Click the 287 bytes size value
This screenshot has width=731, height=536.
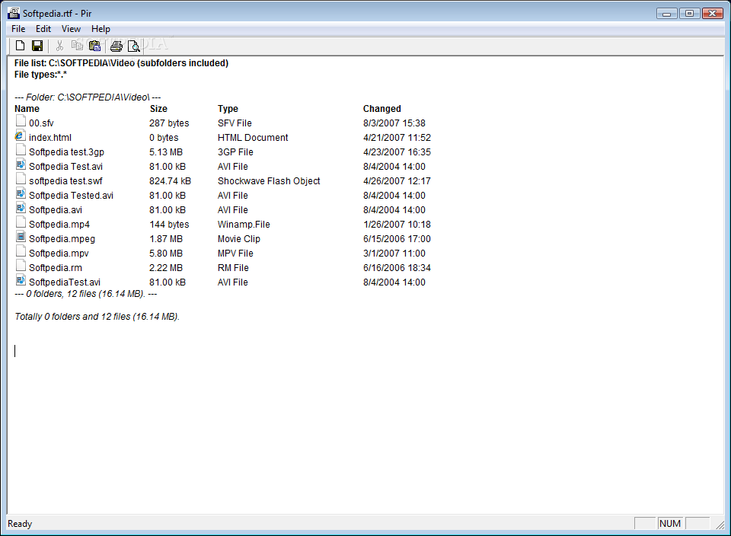(169, 123)
